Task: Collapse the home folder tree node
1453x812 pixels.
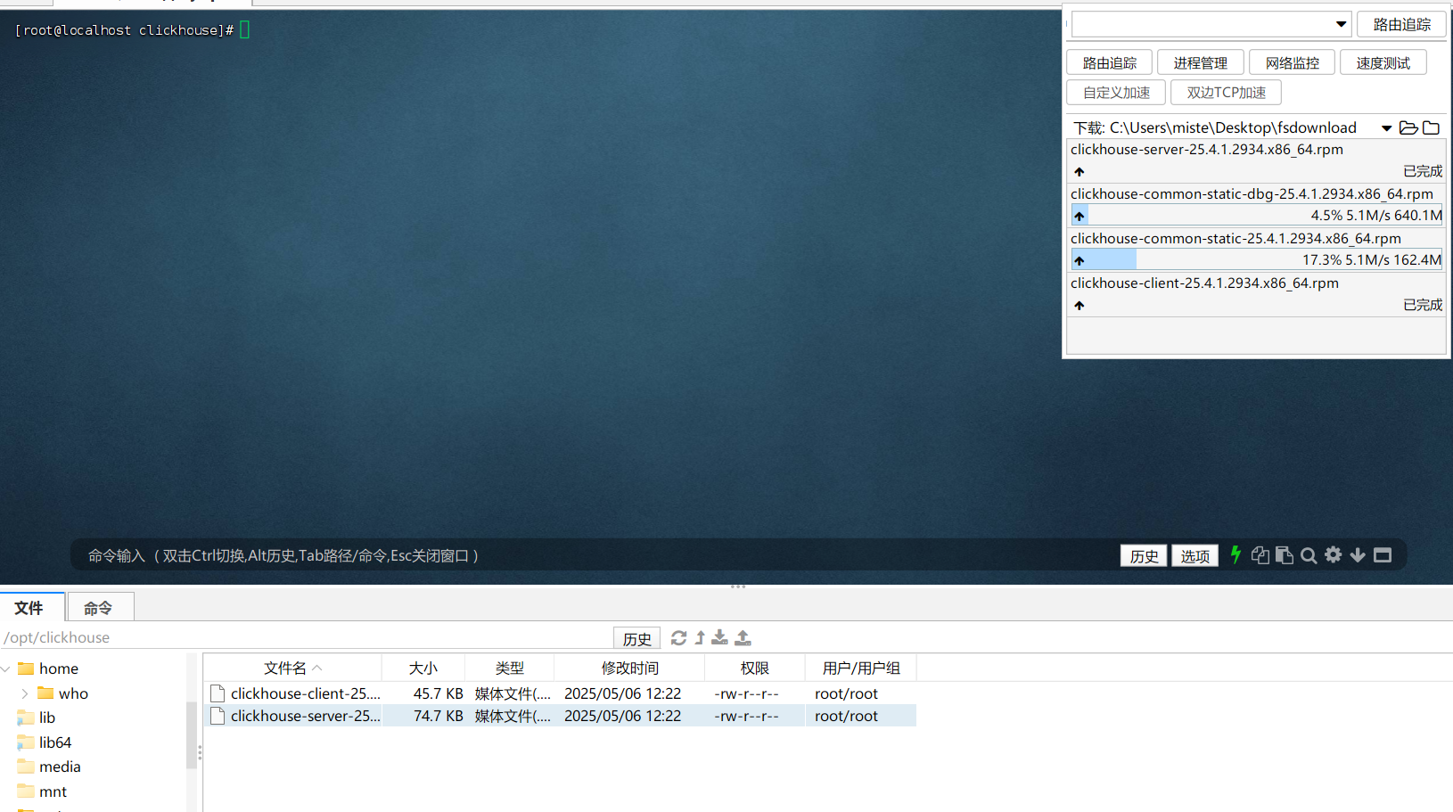Action: (6, 668)
